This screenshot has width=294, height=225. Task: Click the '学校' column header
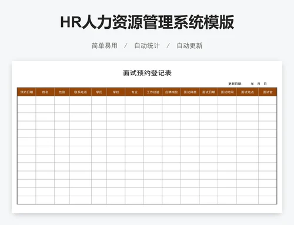click(x=116, y=92)
